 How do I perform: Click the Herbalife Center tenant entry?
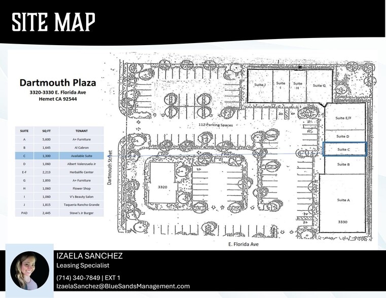[x=81, y=172]
